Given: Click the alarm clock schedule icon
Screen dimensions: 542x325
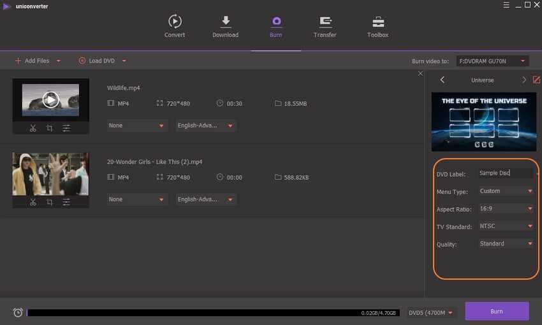Looking at the screenshot, I should point(18,312).
